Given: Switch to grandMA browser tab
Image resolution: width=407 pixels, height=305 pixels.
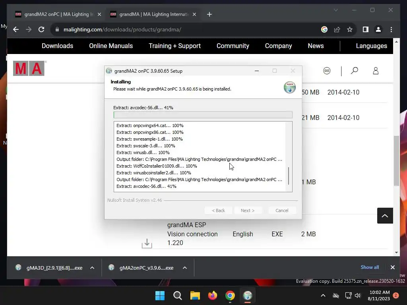Looking at the screenshot, I should pyautogui.click(x=153, y=14).
